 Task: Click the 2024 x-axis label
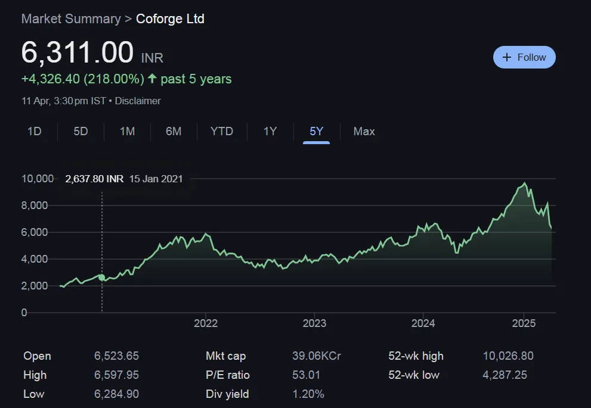[423, 323]
